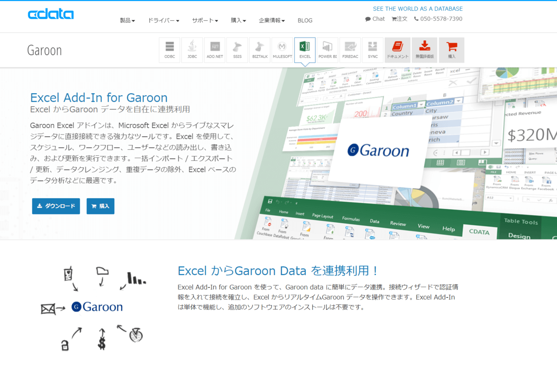Click the Garoon logo card in hero image
Screen dimensions: 557x372
(x=379, y=151)
